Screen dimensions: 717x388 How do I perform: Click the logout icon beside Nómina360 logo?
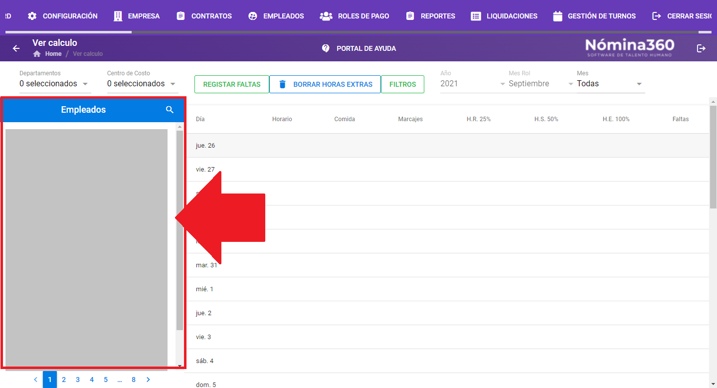click(701, 48)
